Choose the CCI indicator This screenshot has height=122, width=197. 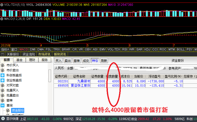click(155, 49)
